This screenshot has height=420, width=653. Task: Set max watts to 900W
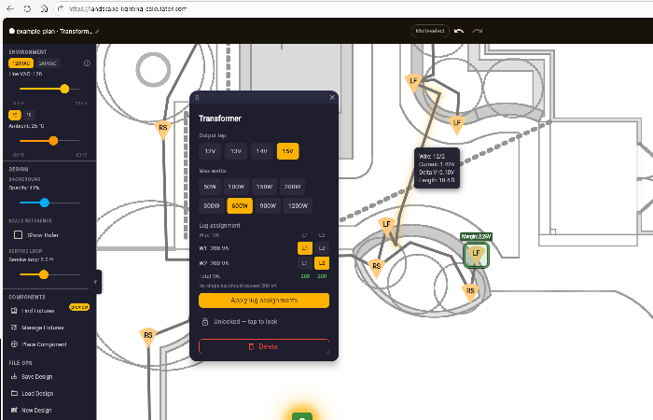click(268, 206)
